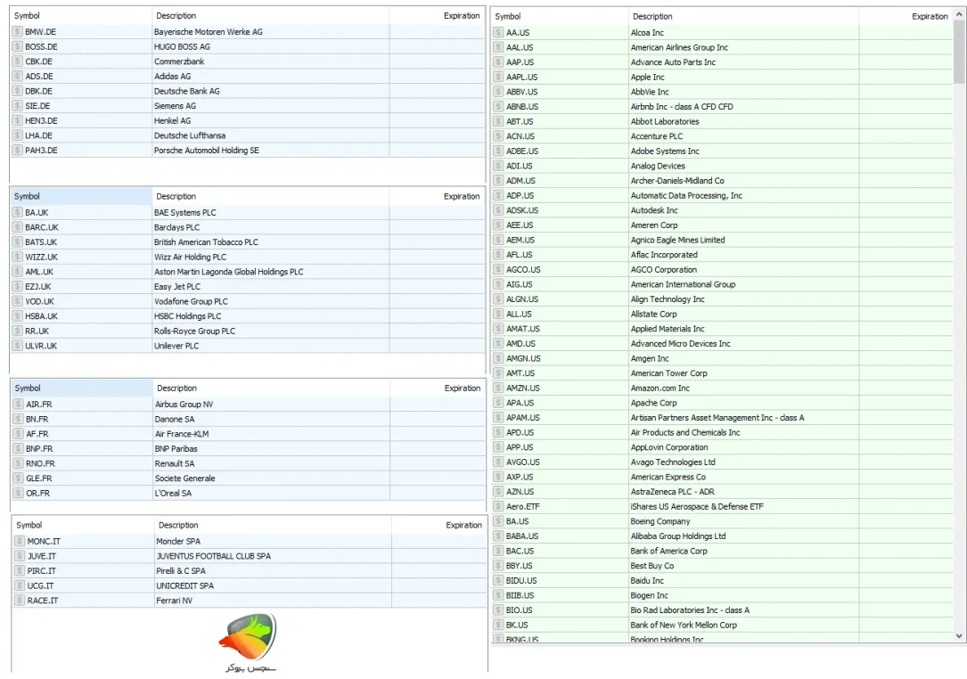Select Boeing Company description
Image resolution: width=967 pixels, height=679 pixels.
tap(660, 521)
